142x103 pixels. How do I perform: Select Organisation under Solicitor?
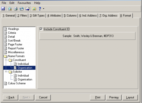pos(25,79)
